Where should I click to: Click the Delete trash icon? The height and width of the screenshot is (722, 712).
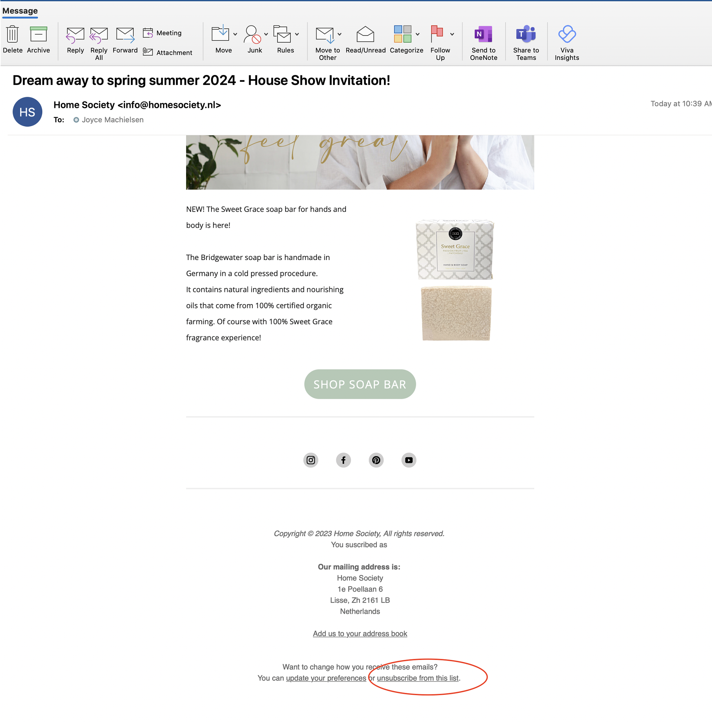click(13, 34)
